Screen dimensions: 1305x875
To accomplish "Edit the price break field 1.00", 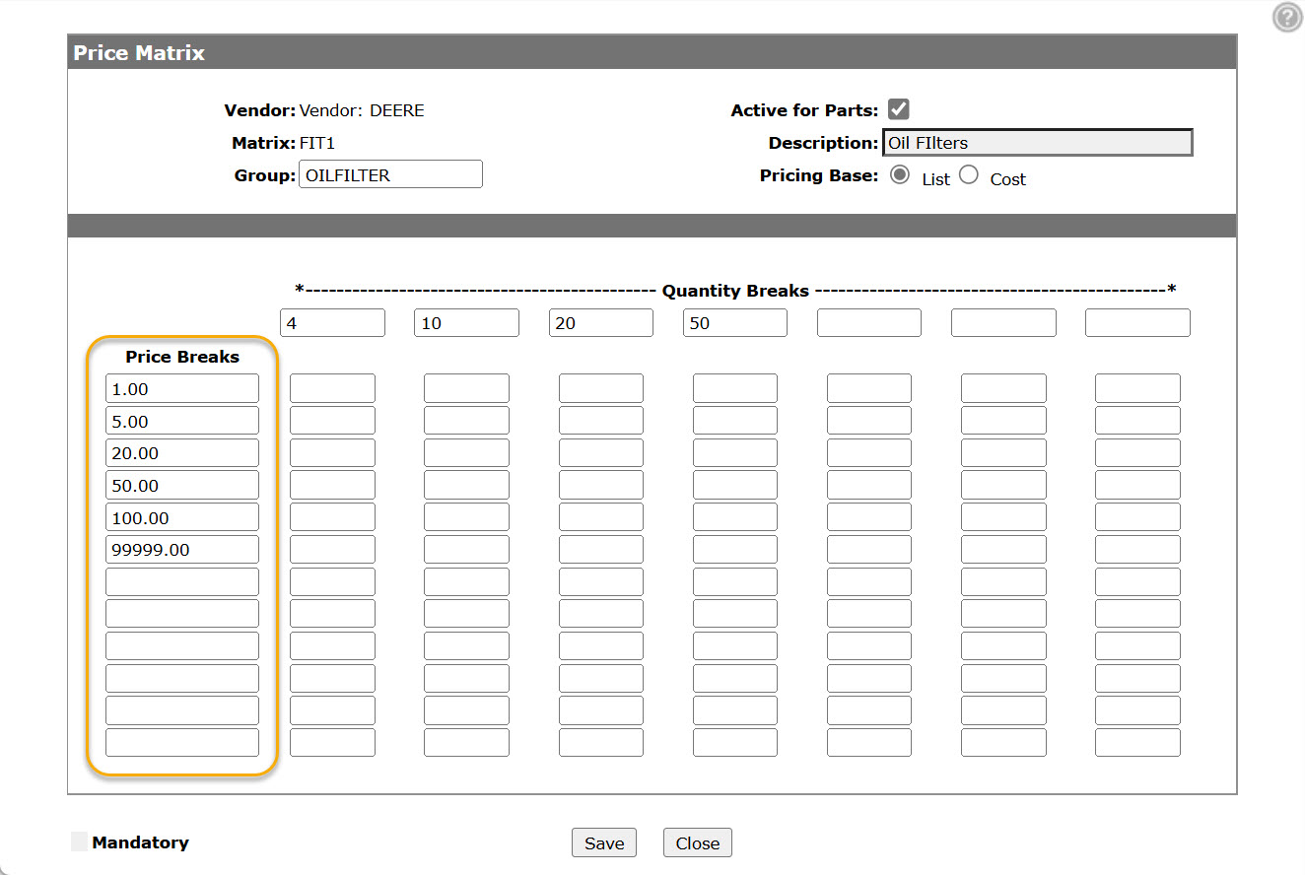I will click(x=182, y=388).
